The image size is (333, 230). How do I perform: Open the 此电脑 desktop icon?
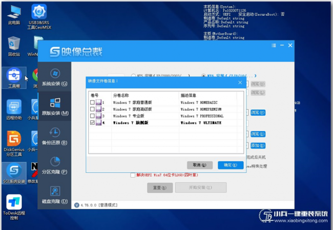click(x=14, y=15)
